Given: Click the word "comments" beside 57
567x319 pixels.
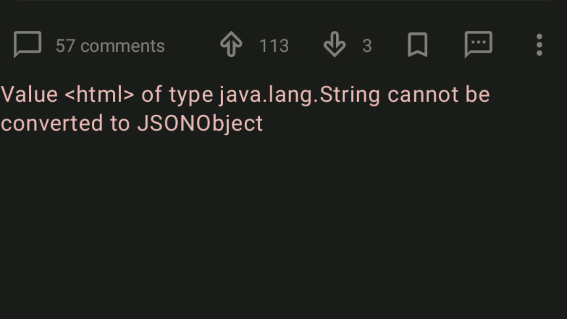Looking at the screenshot, I should 123,46.
